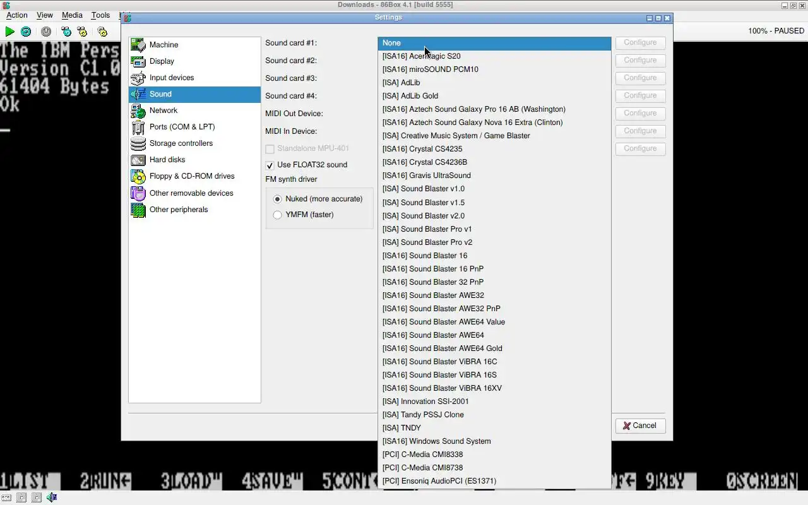Choose None in the sound card list
The width and height of the screenshot is (808, 505).
tap(494, 43)
